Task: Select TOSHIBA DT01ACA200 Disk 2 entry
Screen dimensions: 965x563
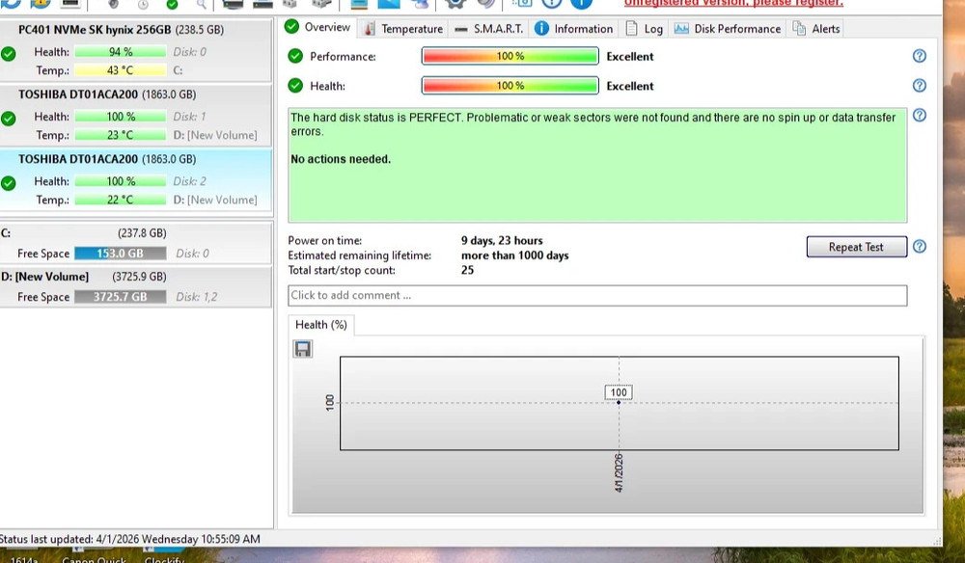Action: tap(135, 180)
